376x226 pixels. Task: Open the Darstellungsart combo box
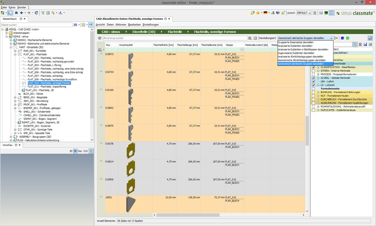click(x=305, y=38)
